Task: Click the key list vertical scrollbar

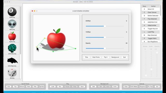Action: click(x=161, y=10)
